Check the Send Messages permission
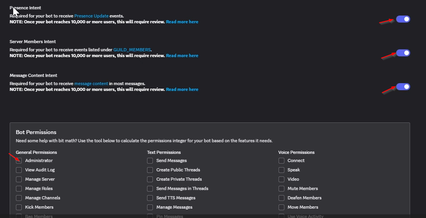The width and height of the screenshot is (426, 218). coord(150,160)
